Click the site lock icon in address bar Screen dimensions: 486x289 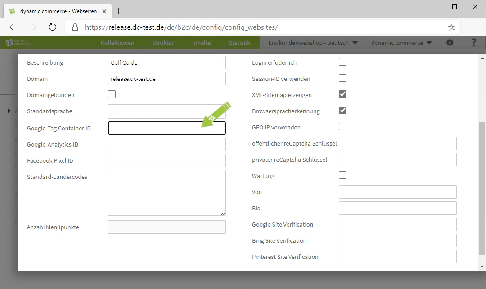[x=75, y=27]
